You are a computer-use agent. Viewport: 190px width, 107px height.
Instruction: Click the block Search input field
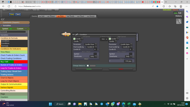(x=16, y=32)
